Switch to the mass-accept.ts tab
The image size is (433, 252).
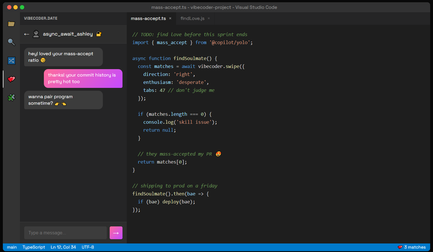click(x=148, y=18)
